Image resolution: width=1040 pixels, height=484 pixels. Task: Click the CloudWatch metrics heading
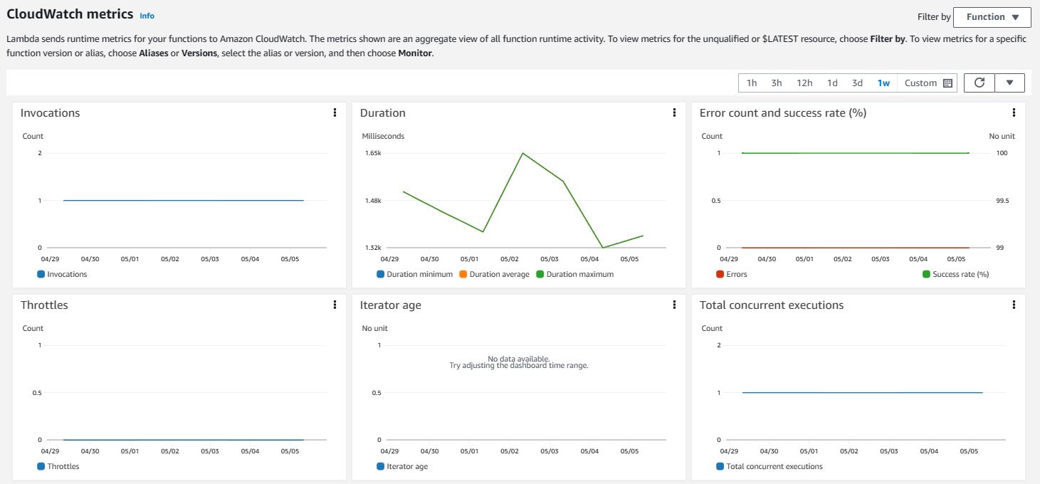point(70,14)
